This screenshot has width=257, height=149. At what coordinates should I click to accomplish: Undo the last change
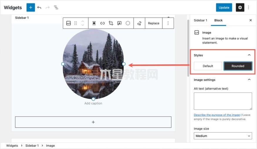point(39,8)
